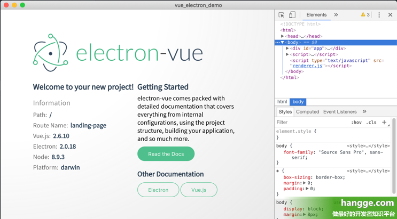Click the Vue.js version 2.6.10
This screenshot has width=397, height=219.
[61, 136]
